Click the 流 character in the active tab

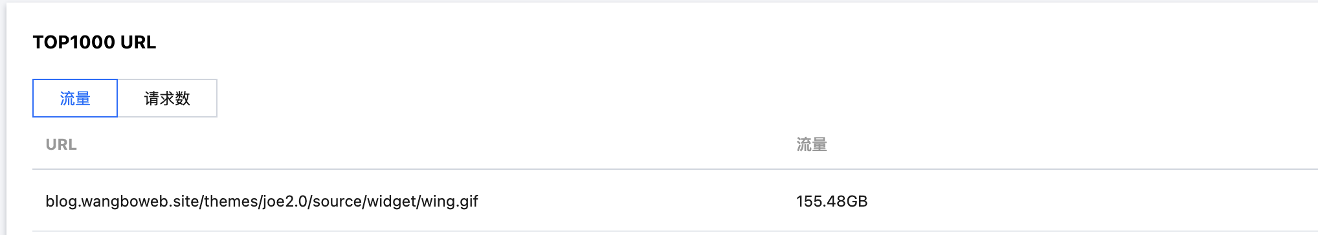[67, 98]
